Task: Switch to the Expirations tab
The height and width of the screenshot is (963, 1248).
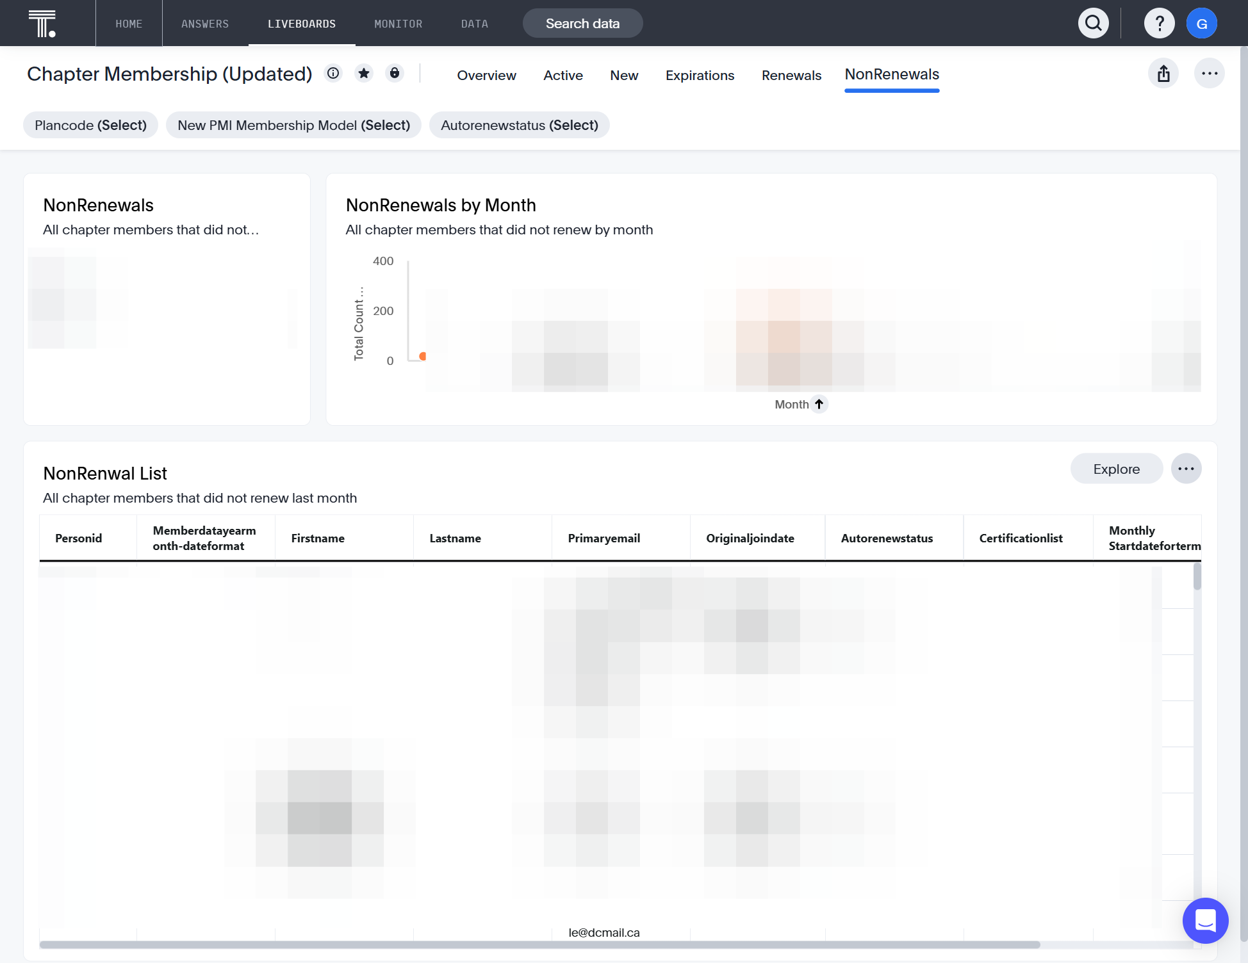Action: click(x=700, y=76)
